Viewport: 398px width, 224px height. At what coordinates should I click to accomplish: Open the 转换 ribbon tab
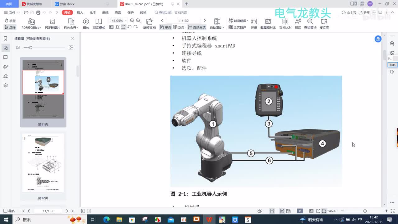click(143, 12)
